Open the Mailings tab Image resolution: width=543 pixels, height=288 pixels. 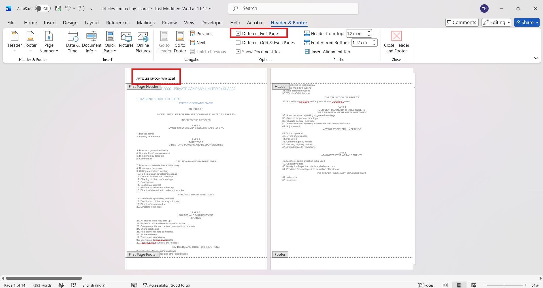tap(146, 23)
